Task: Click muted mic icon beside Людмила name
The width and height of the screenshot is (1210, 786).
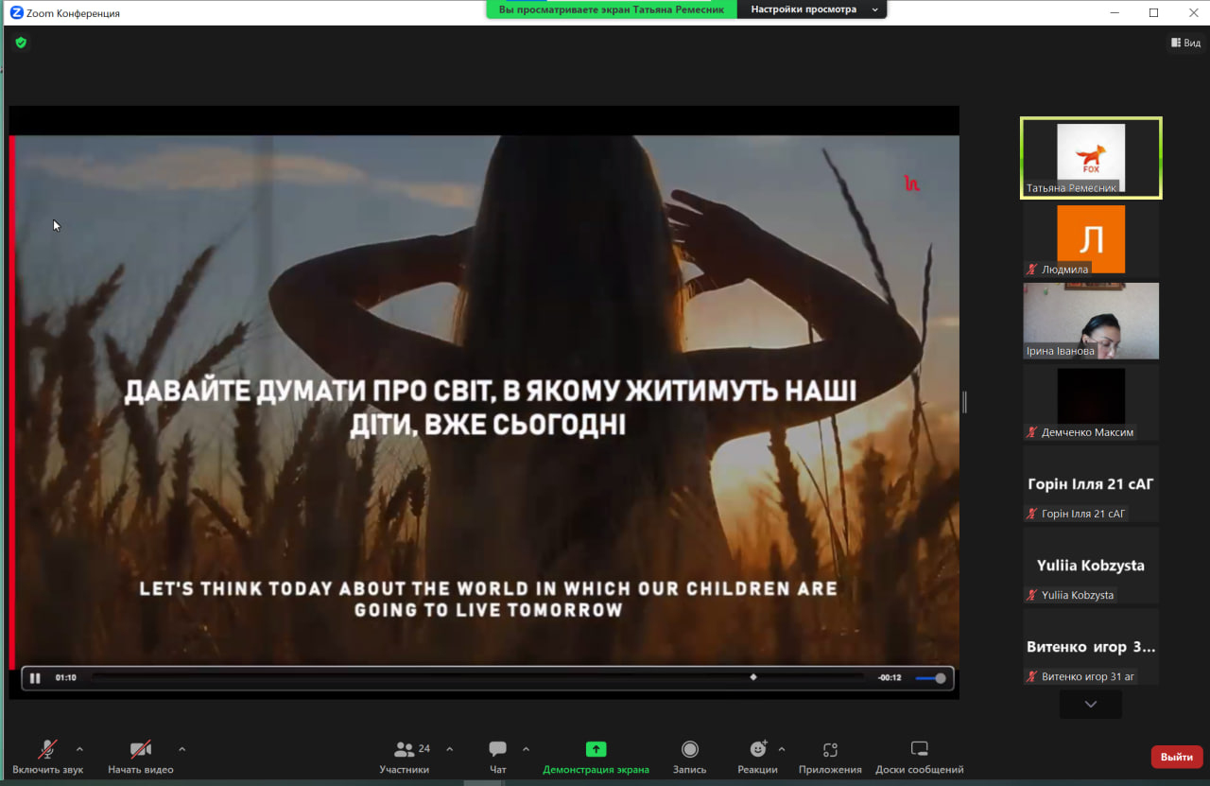Action: click(1032, 270)
